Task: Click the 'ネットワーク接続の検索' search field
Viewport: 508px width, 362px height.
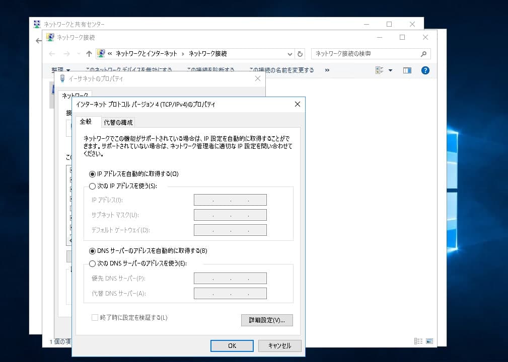Action: pos(365,54)
